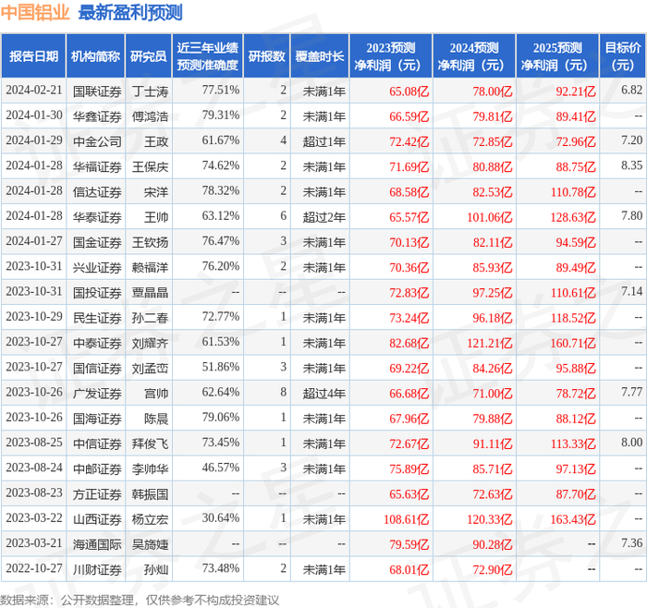This screenshot has height=608, width=647.
Task: Click date cell 2022-10-27
Action: tap(34, 568)
